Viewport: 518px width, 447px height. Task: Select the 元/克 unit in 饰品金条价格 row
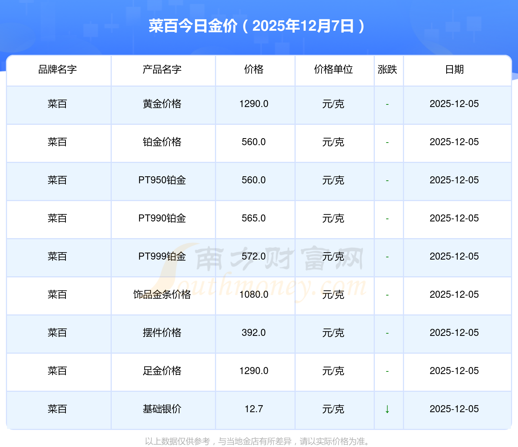[333, 294]
